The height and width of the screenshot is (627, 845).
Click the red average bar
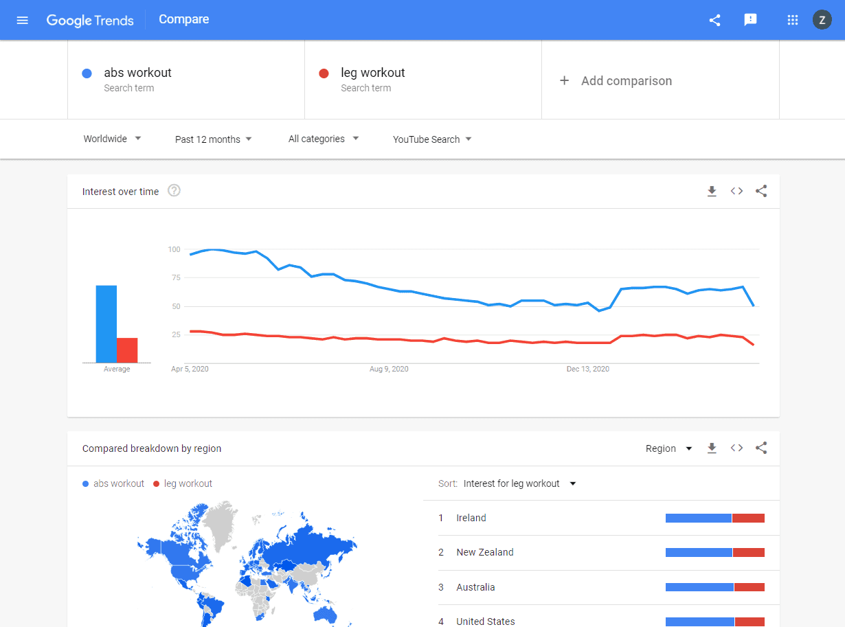pos(127,350)
